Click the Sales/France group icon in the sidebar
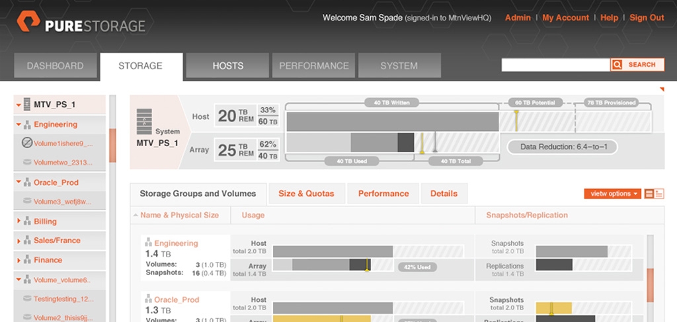This screenshot has width=677, height=322. tap(27, 241)
